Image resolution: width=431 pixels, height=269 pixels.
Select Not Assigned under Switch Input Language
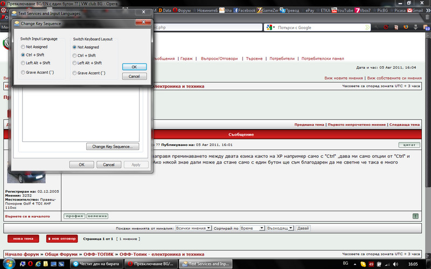tap(23, 47)
